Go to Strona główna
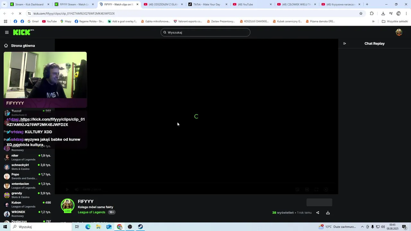The height and width of the screenshot is (231, 411). click(x=19, y=46)
